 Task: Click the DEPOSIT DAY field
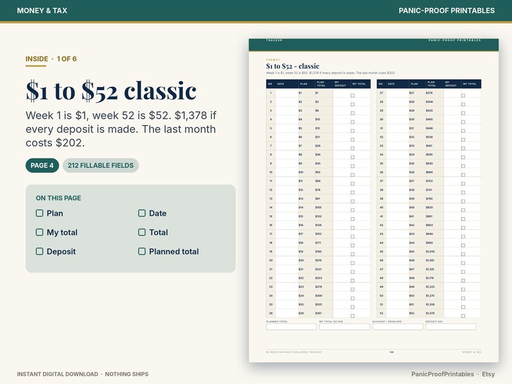[451, 327]
